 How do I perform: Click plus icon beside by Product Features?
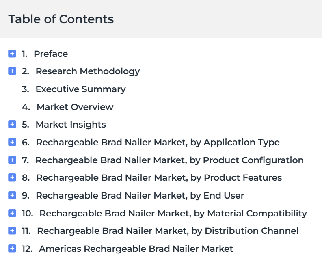pos(12,177)
